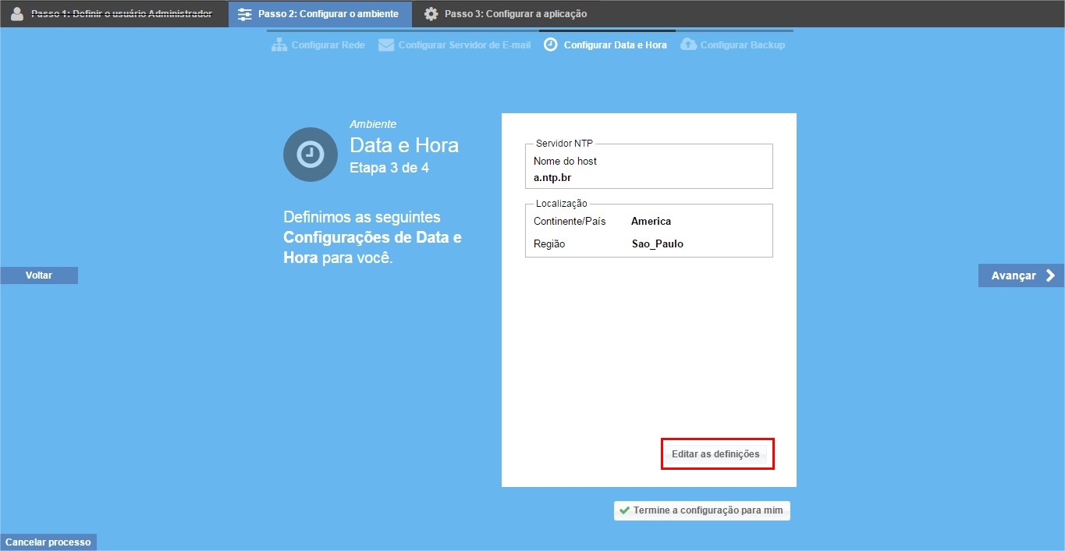Click the large round clock icon

pos(310,155)
